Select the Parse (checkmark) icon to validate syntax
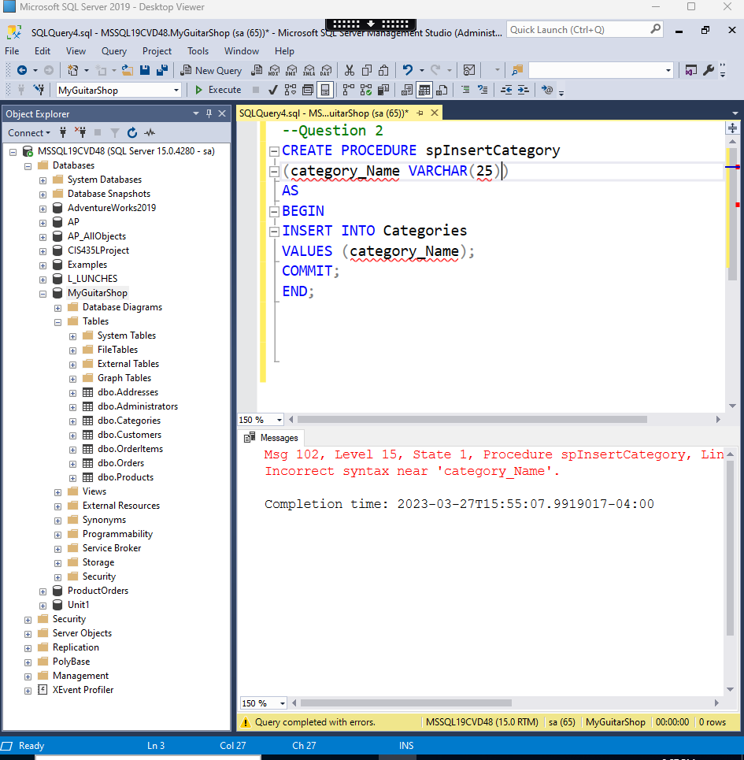The width and height of the screenshot is (744, 760). click(274, 89)
